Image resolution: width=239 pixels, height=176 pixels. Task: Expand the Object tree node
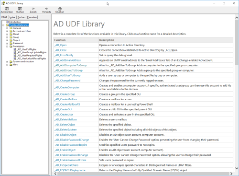point(7,40)
